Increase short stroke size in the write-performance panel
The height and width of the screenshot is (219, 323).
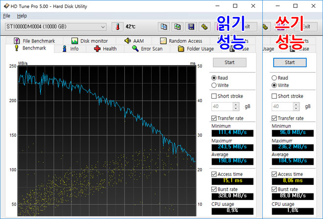click(x=296, y=104)
